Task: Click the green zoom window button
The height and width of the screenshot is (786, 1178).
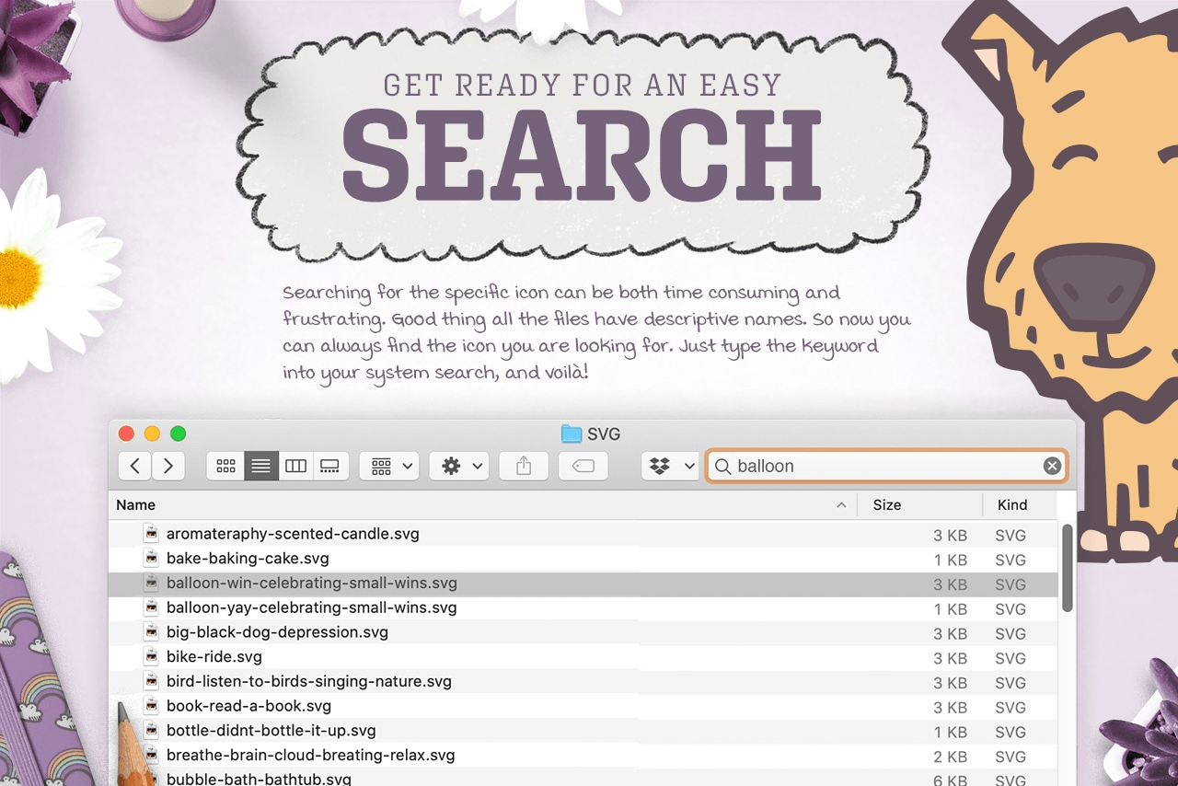Action: [x=179, y=433]
